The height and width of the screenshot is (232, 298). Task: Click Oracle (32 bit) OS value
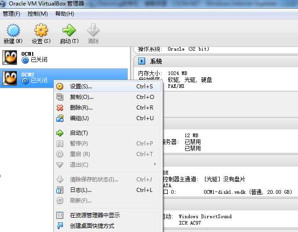188,49
